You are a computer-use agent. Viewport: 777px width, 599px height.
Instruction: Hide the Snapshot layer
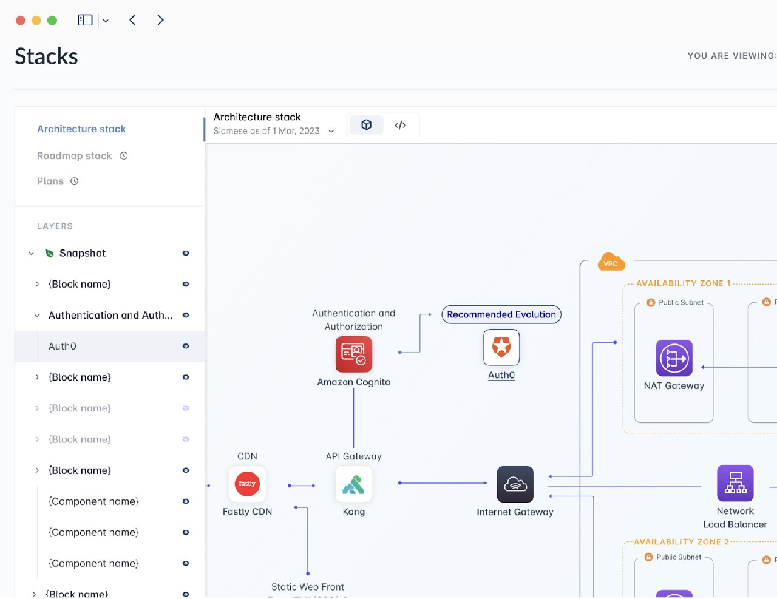point(186,253)
